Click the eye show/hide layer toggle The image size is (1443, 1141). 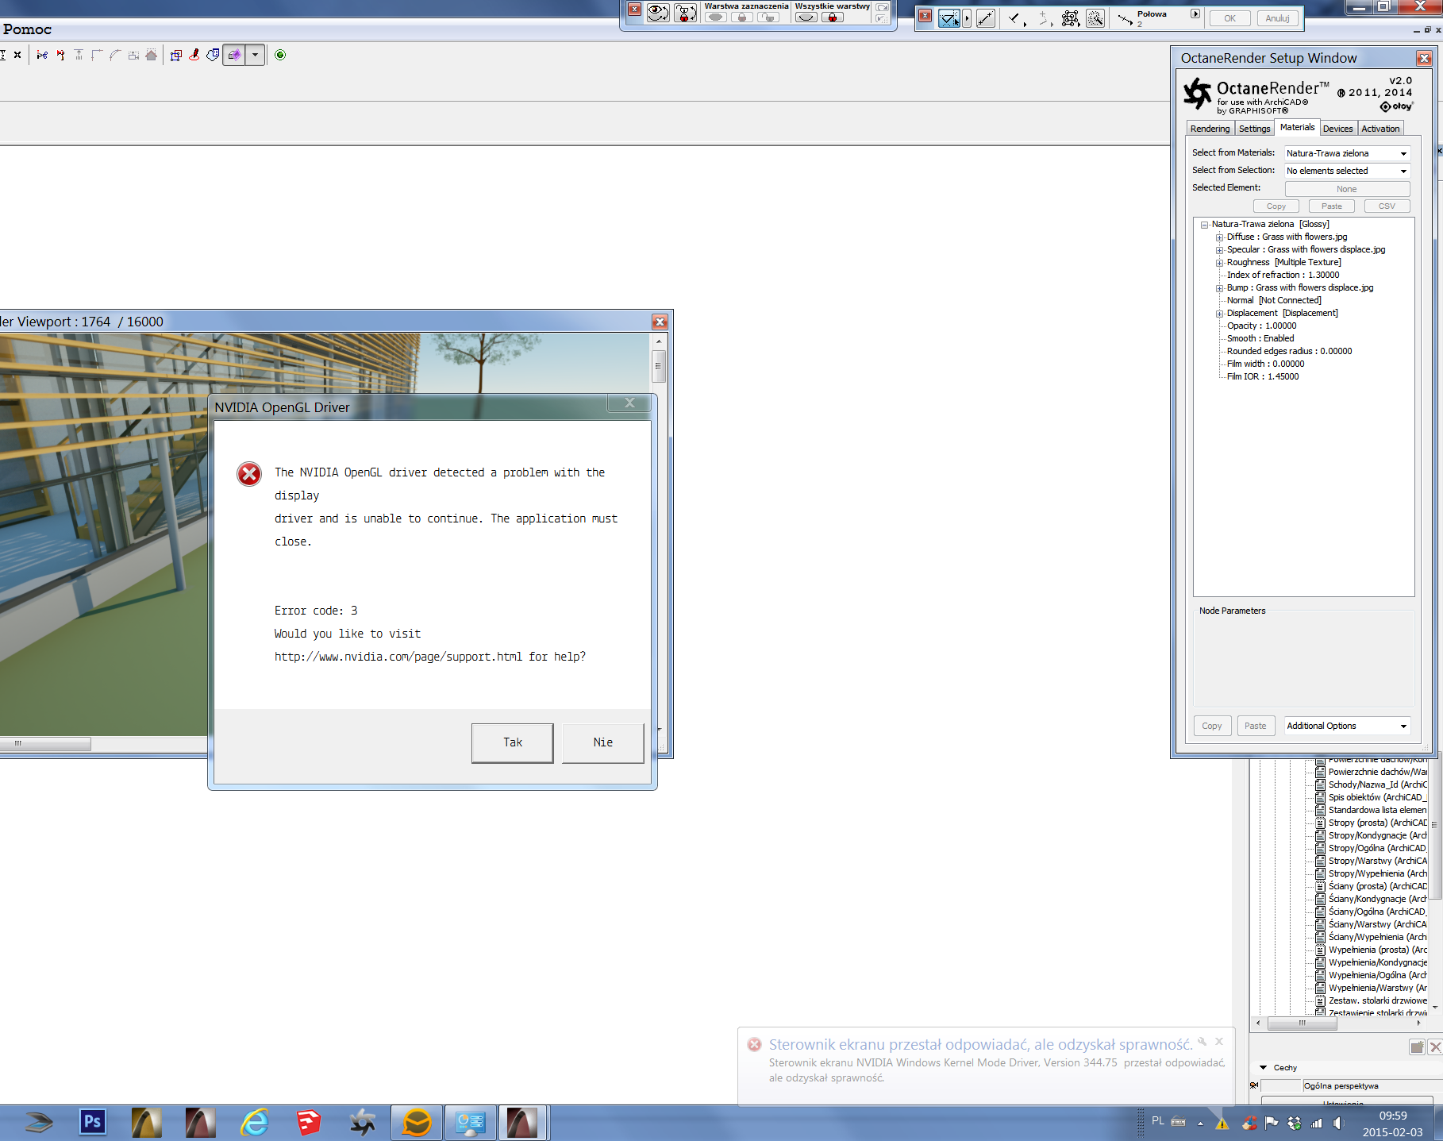click(658, 13)
